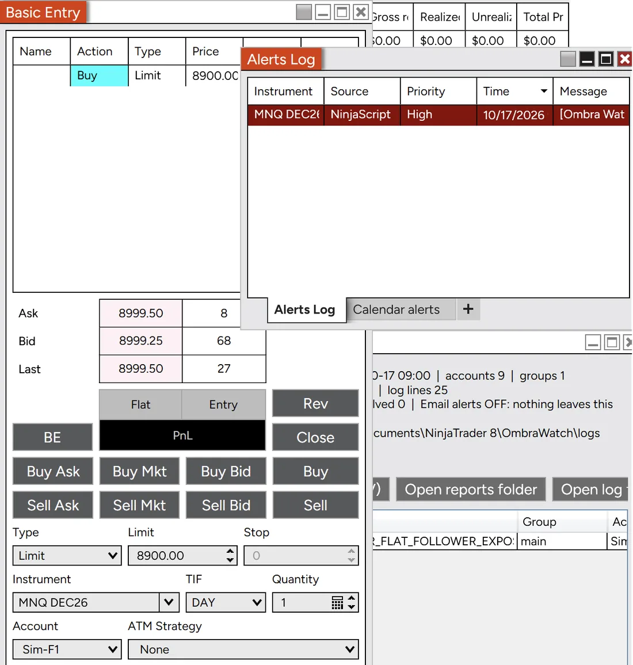Click the Sell Ask button

pos(53,505)
